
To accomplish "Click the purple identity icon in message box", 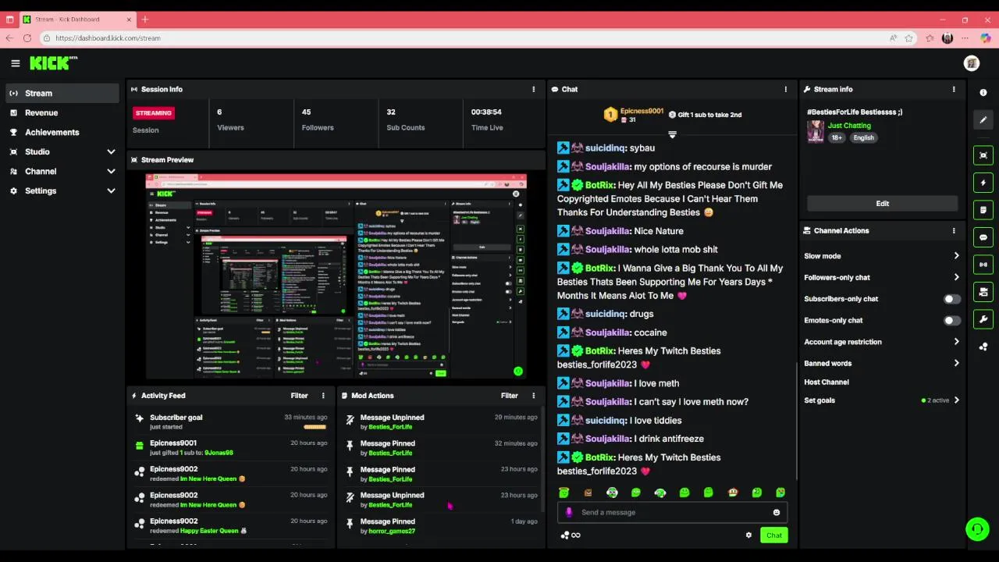I will coord(569,513).
